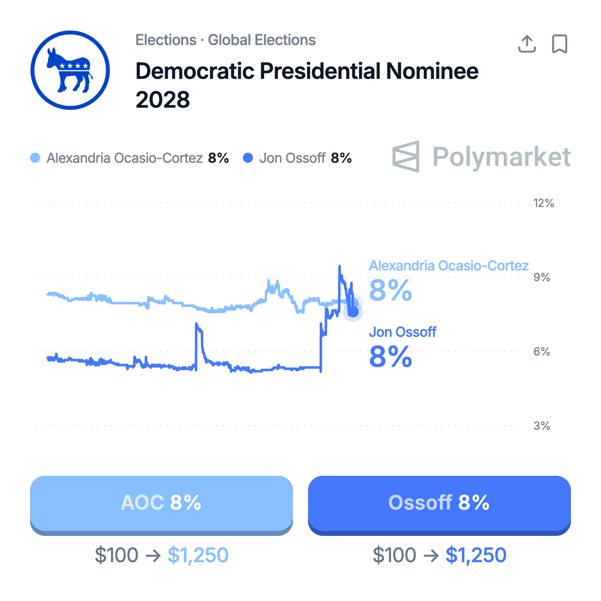Click the Democratic donkey logo

click(x=70, y=70)
